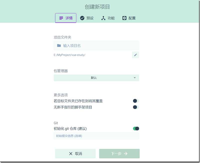Click the 初始提交信息 (选填) input field

(x=96, y=136)
